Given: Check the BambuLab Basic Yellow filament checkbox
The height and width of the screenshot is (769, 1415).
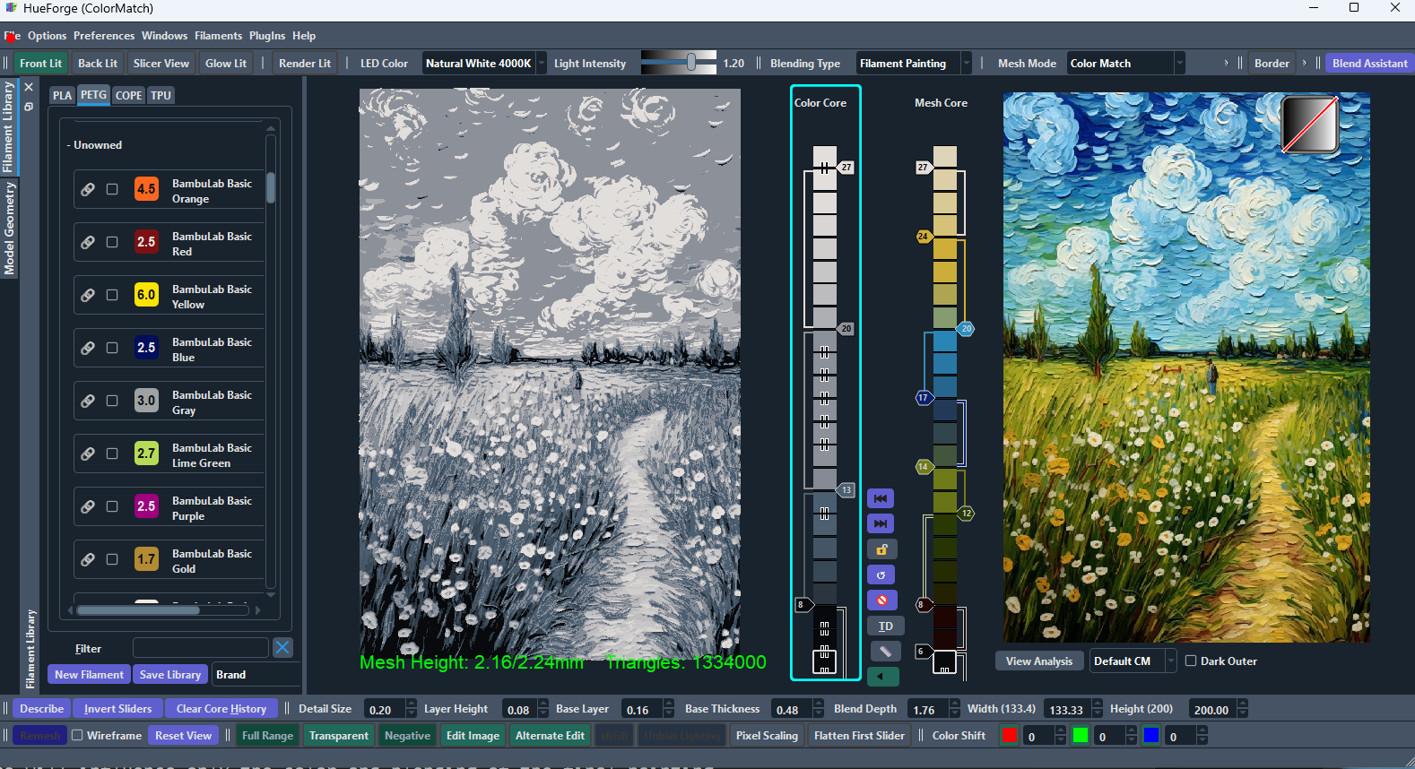Looking at the screenshot, I should coord(112,295).
